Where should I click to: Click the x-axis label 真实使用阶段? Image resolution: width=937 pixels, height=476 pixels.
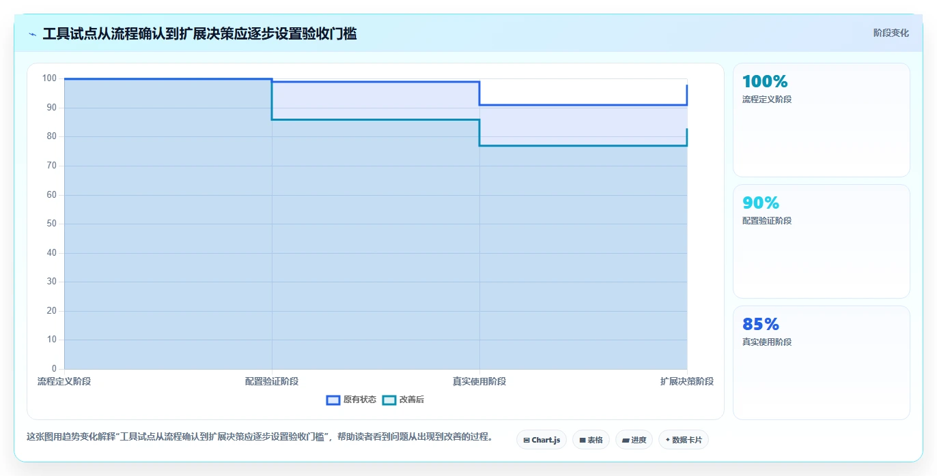[479, 381]
